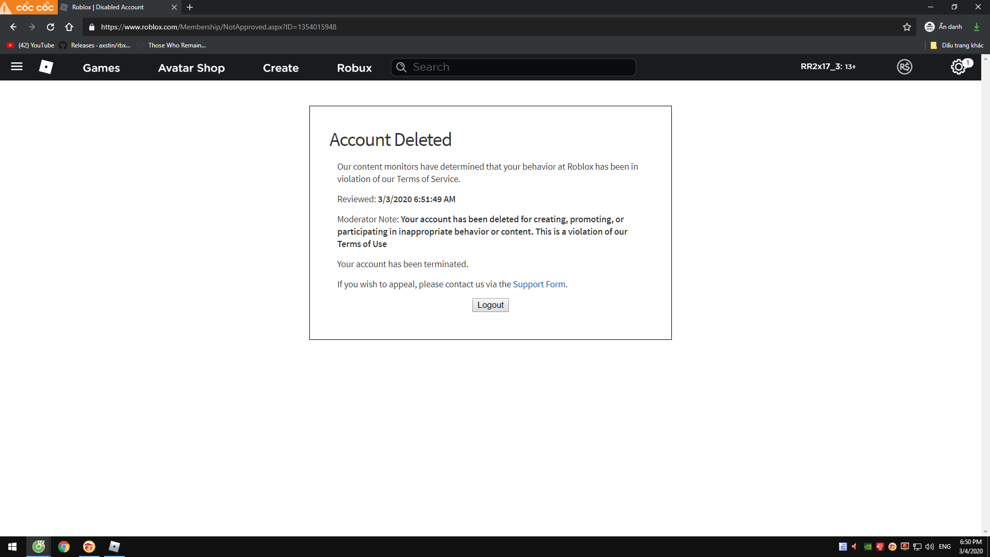Open the Create menu item

(x=281, y=68)
